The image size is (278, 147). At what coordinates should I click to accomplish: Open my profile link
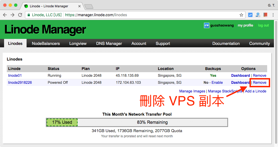(x=245, y=25)
